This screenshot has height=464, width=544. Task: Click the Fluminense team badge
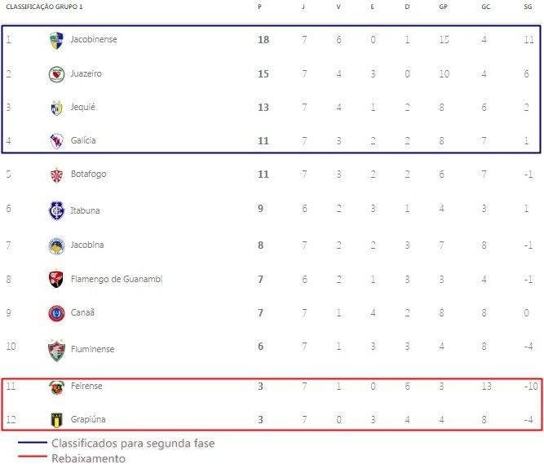pyautogui.click(x=56, y=351)
